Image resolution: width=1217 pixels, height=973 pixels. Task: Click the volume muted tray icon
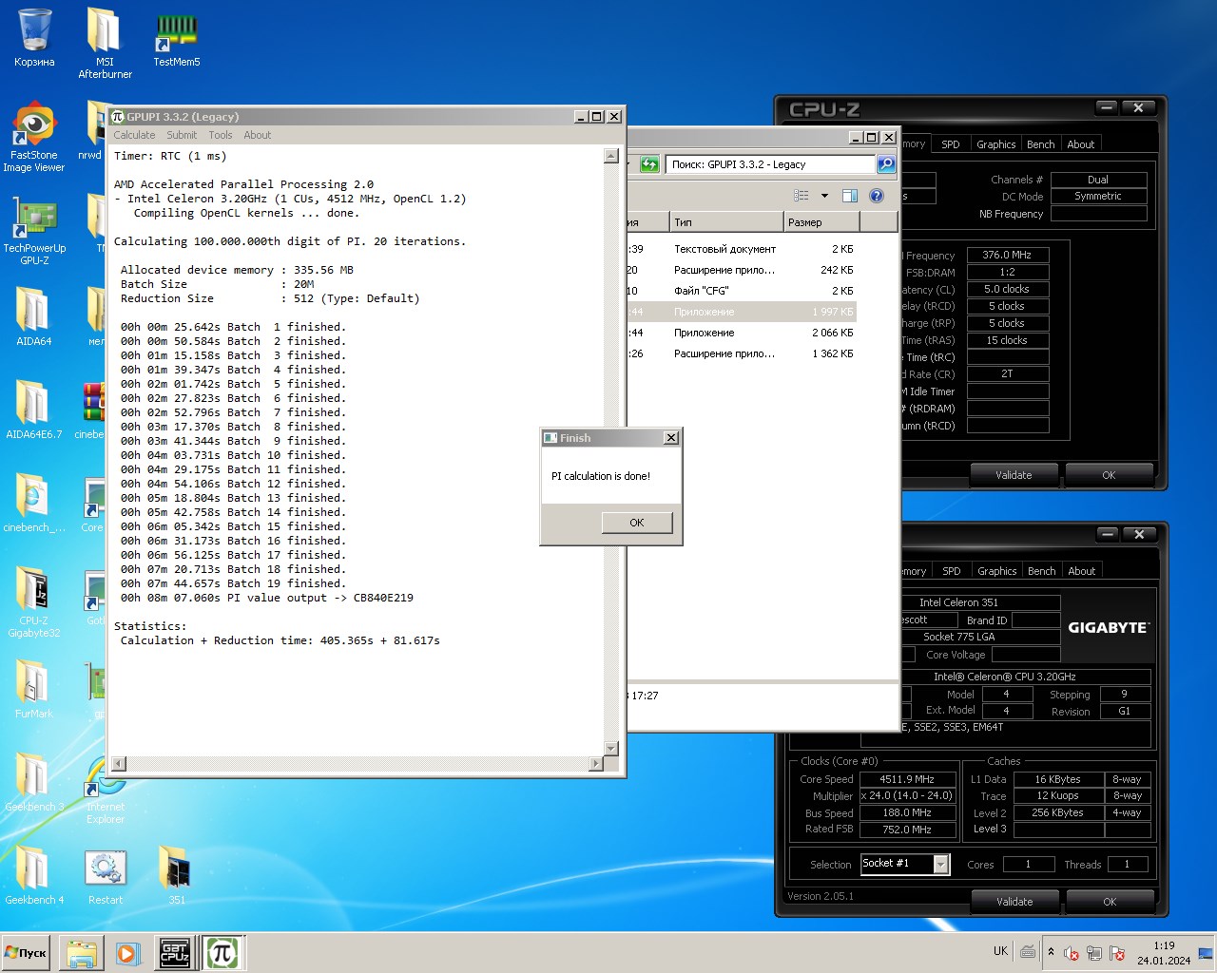[1072, 953]
